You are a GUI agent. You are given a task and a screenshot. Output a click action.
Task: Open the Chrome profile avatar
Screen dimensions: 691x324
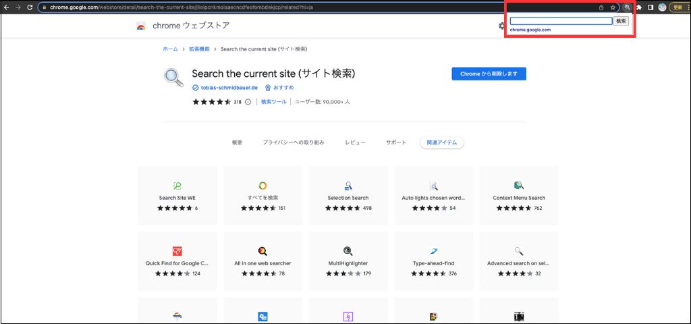coord(662,7)
